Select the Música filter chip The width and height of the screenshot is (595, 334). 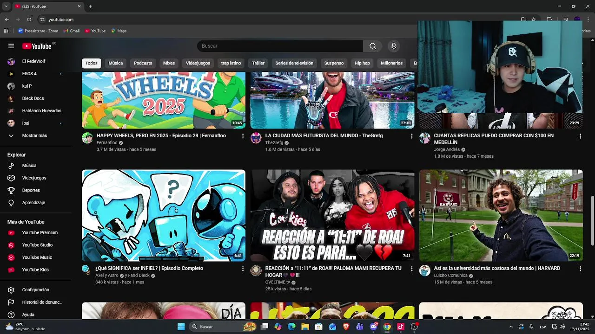pos(116,63)
